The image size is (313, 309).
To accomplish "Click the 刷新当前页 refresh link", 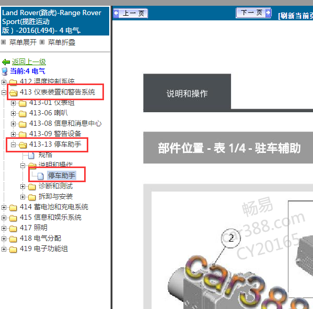I will (x=296, y=16).
